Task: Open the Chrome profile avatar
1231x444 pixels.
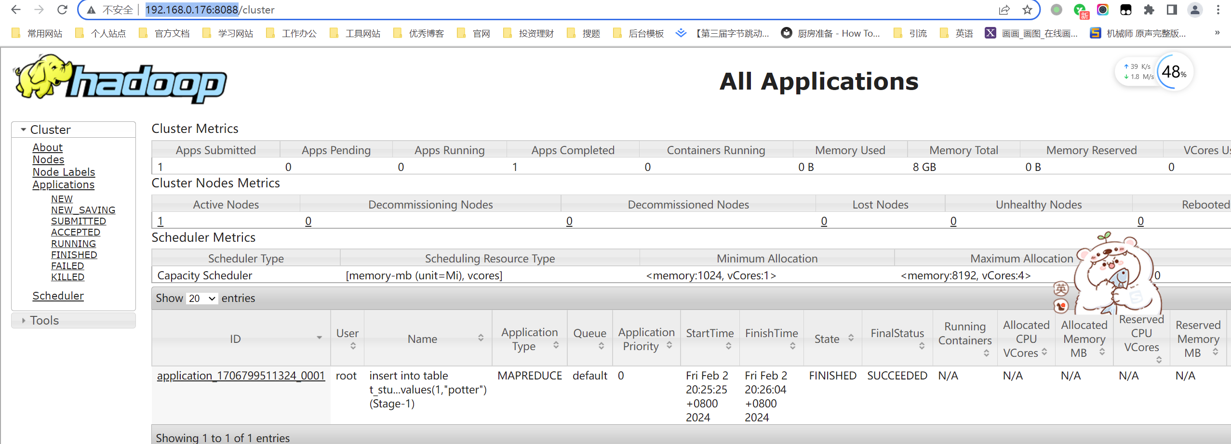Action: (1195, 10)
